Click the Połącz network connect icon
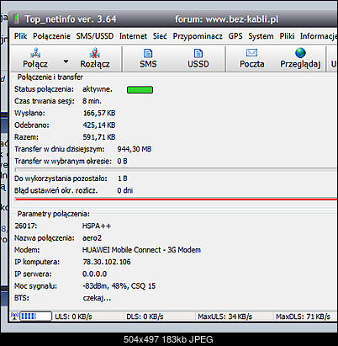 tap(35, 53)
